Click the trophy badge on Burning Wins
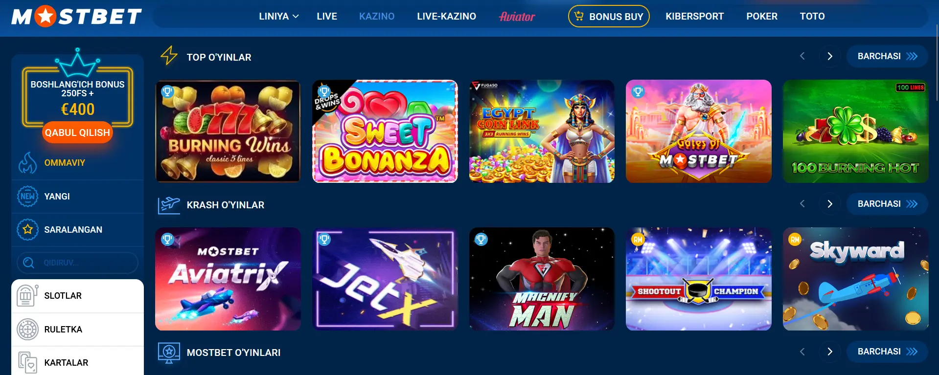939x375 pixels. coord(167,91)
